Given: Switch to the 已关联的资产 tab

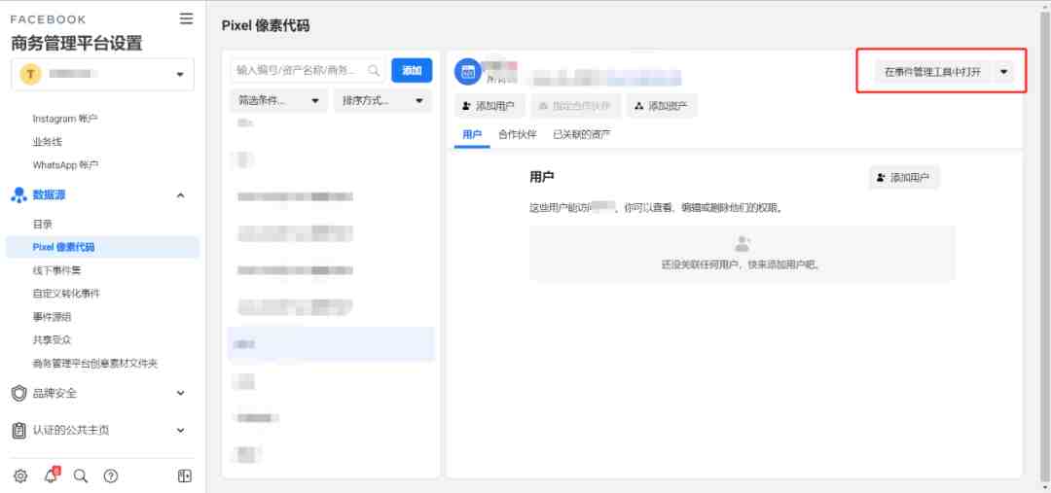Looking at the screenshot, I should [581, 134].
